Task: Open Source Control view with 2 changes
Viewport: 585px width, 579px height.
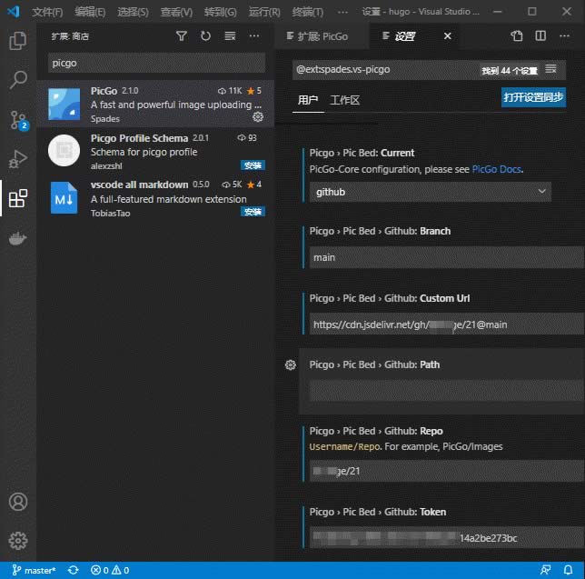Action: (17, 120)
